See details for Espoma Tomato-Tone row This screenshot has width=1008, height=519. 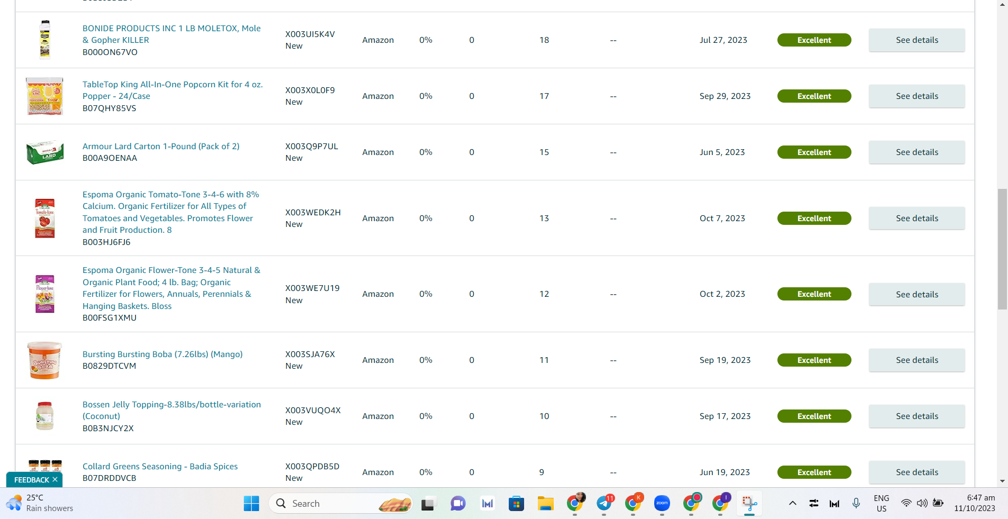coord(917,218)
